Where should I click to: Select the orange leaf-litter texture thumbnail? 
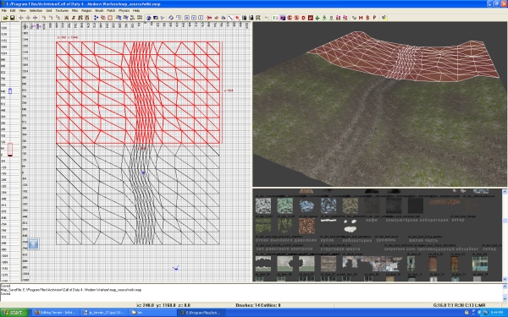306,226
